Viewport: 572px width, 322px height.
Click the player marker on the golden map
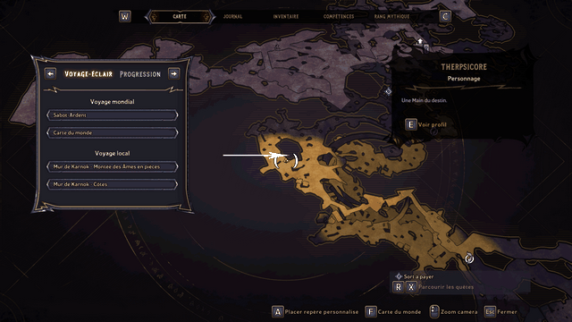(x=286, y=160)
